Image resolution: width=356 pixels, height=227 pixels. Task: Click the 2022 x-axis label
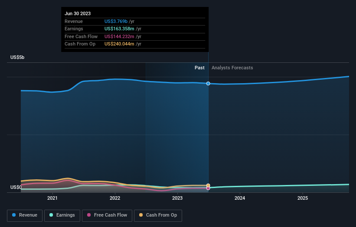point(115,198)
